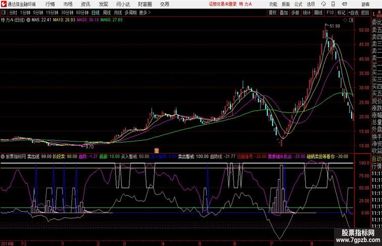Toggle the right info panel icon
Image resolution: width=382 pixels, height=246 pixels.
pos(351,20)
